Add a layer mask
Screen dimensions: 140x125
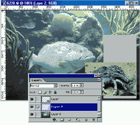pyautogui.click(x=62, y=120)
